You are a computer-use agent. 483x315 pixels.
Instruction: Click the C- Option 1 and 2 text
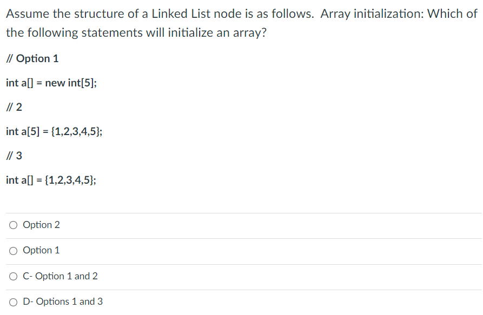(59, 276)
